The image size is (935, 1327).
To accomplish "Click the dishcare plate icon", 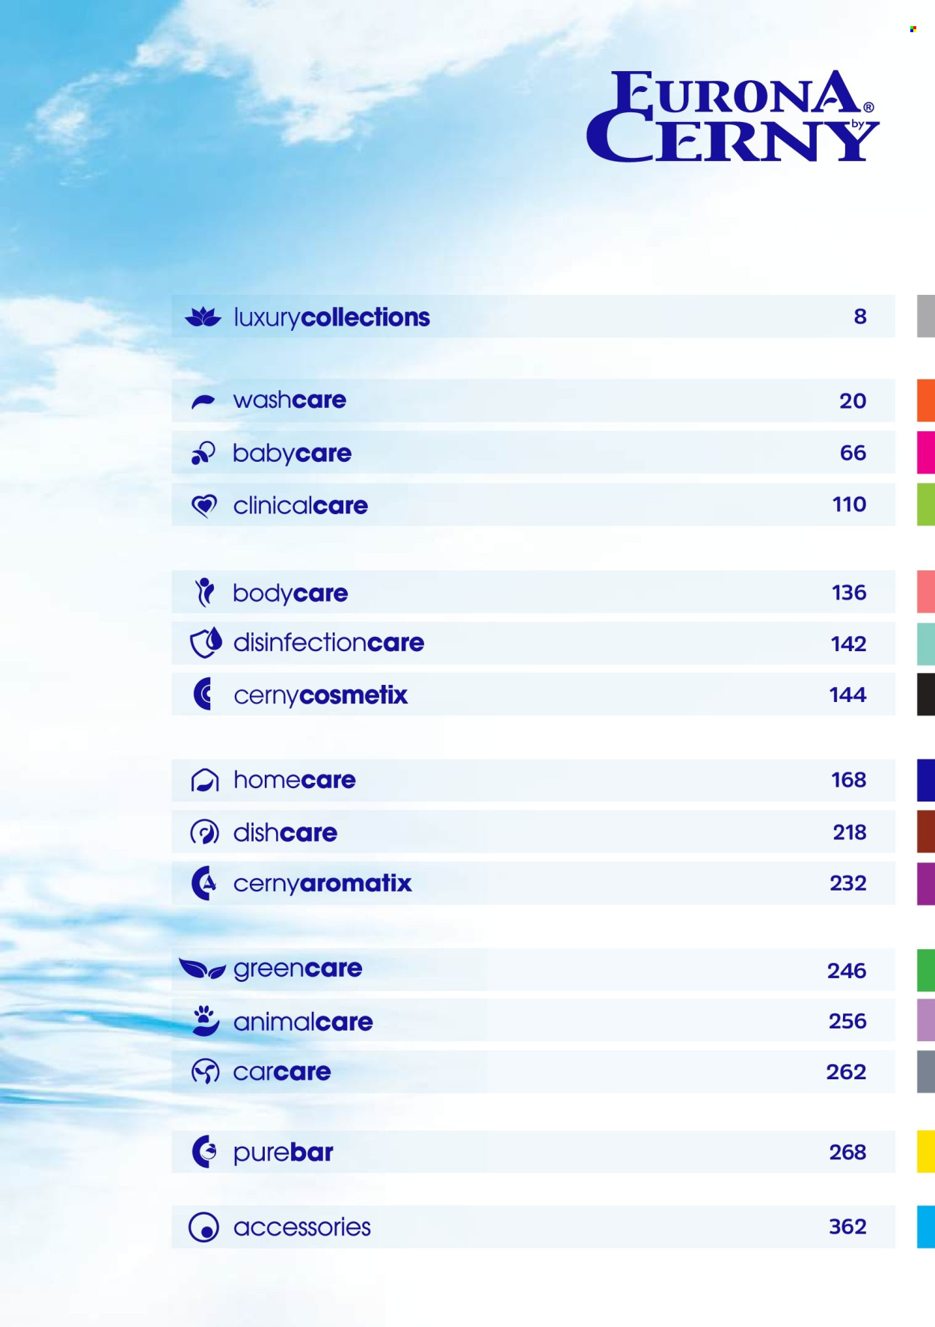I will pyautogui.click(x=205, y=832).
